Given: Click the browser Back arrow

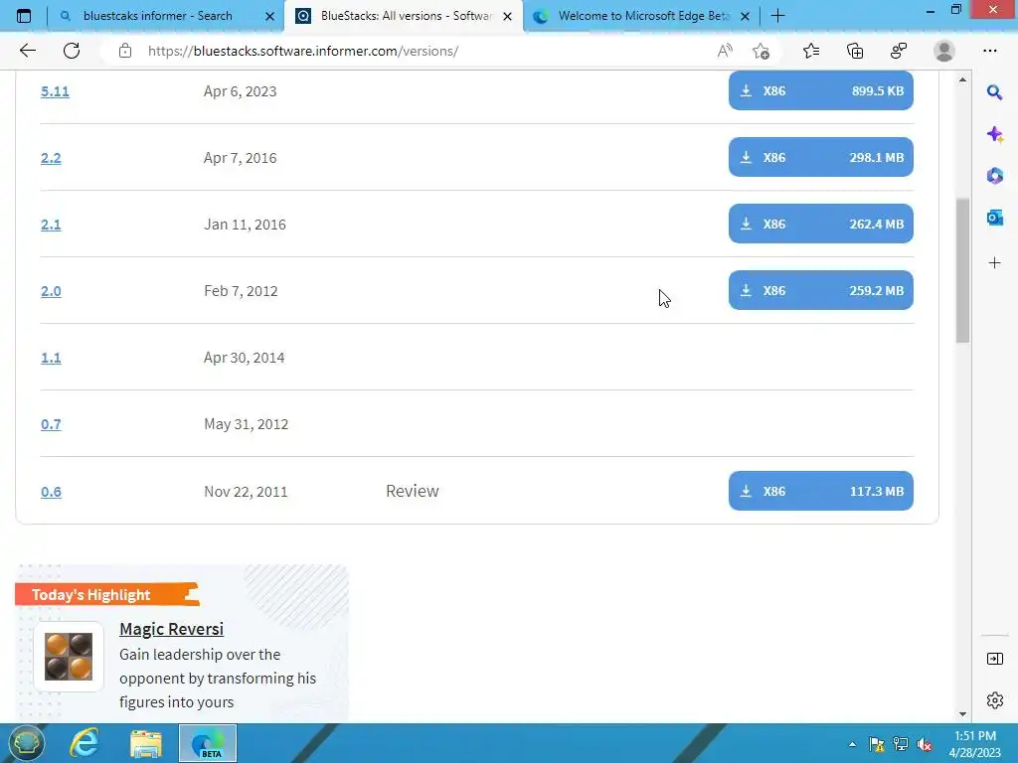Looking at the screenshot, I should [27, 51].
